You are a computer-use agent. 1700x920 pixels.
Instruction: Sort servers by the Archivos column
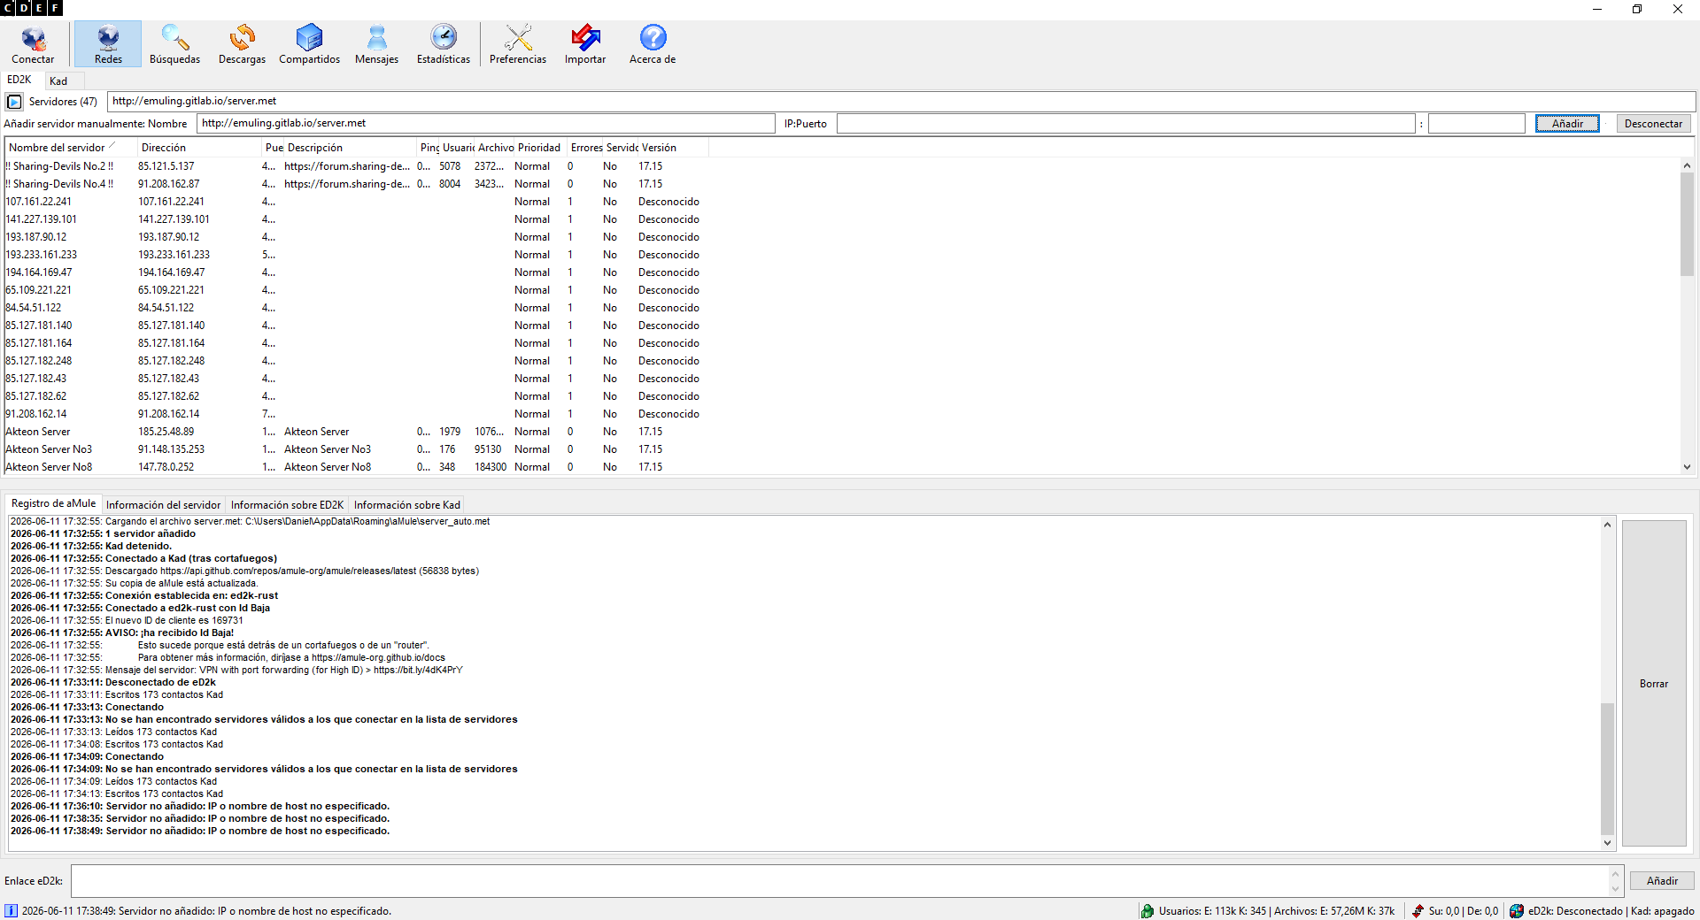point(495,148)
